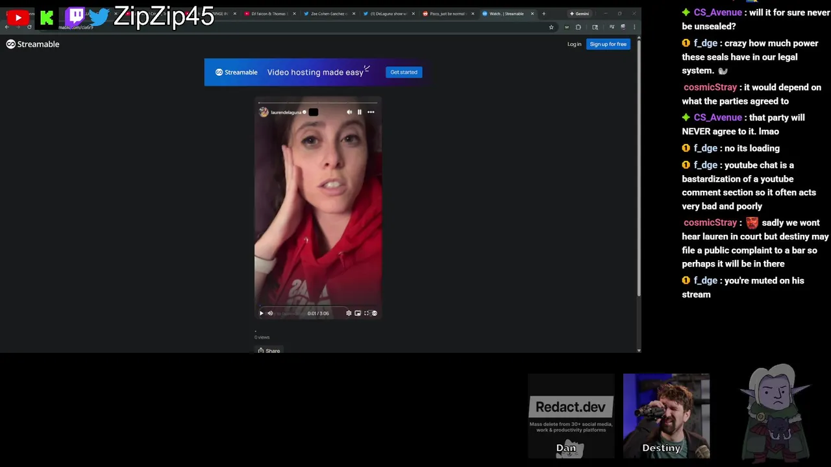The image size is (831, 467).
Task: Bookmark this page with the star icon
Action: pos(551,27)
